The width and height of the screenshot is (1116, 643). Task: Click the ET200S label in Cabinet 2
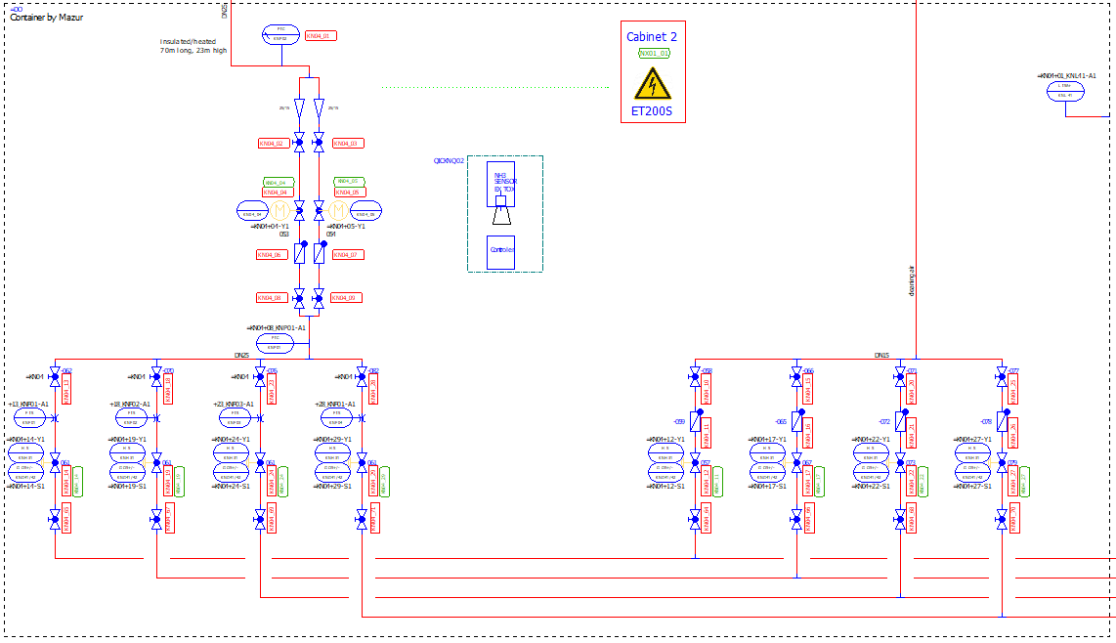point(652,112)
